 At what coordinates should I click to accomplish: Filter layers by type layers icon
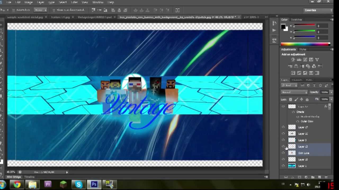[x=314, y=85]
